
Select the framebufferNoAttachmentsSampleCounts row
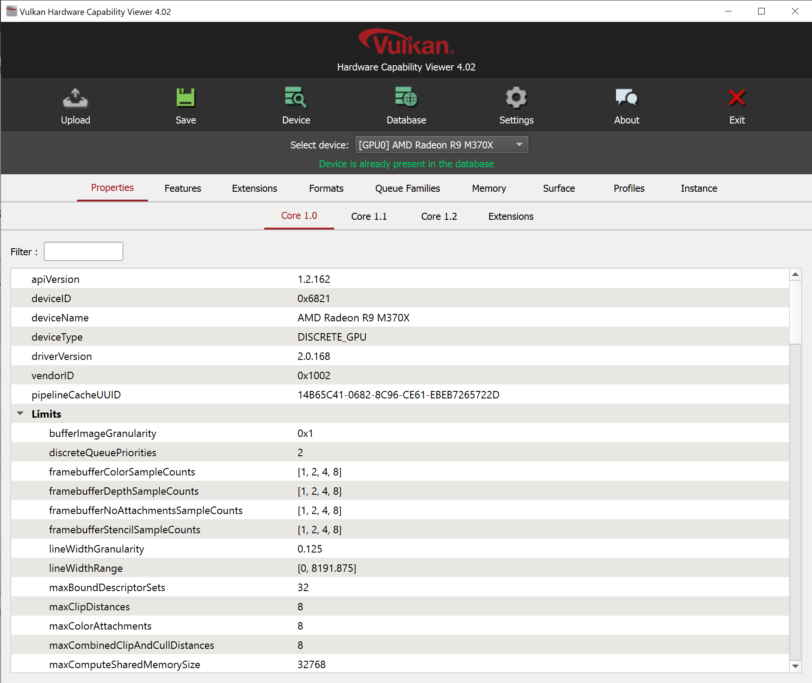coord(400,510)
